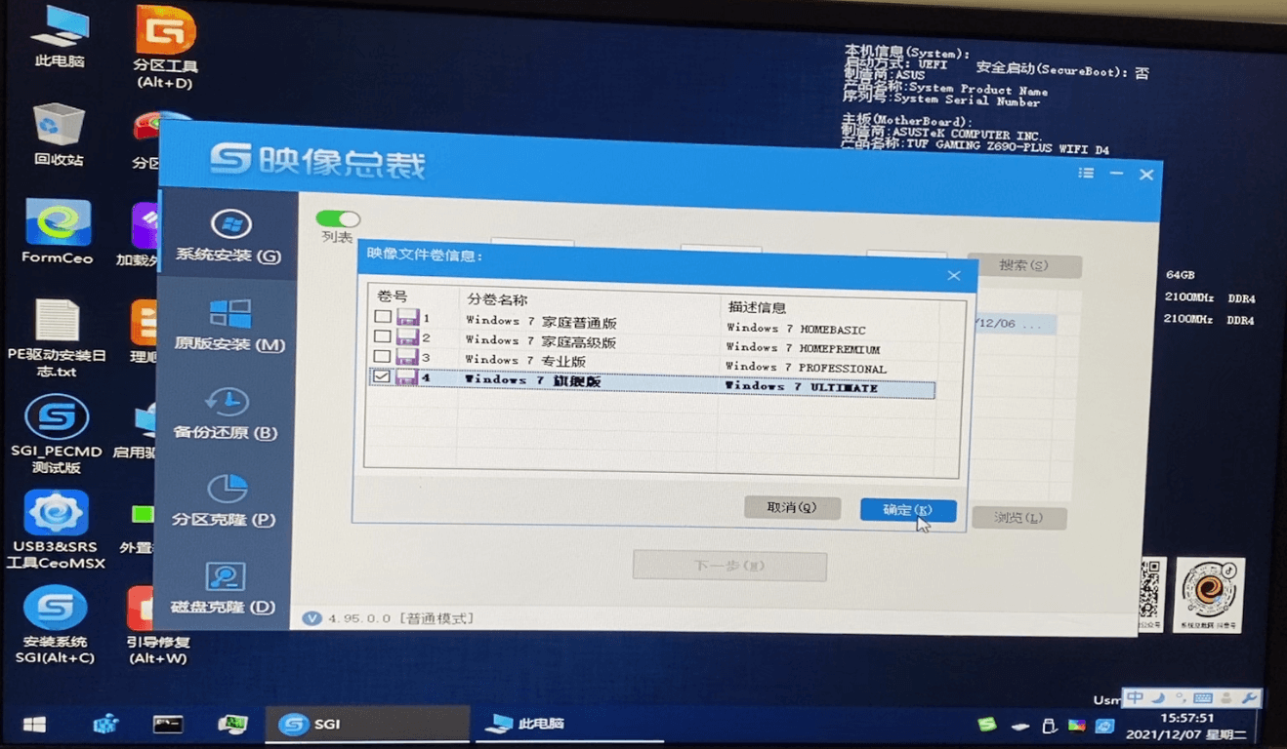Click the keyboard icon in IME toolbar
The width and height of the screenshot is (1287, 749).
pyautogui.click(x=1203, y=697)
